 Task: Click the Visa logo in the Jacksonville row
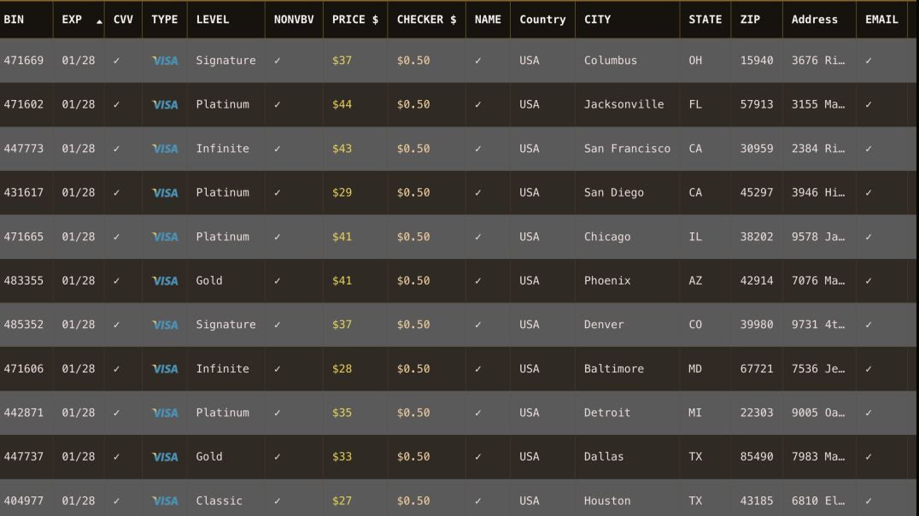point(165,104)
